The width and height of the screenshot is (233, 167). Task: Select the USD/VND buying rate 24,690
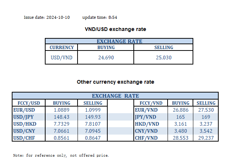[x=105, y=57]
